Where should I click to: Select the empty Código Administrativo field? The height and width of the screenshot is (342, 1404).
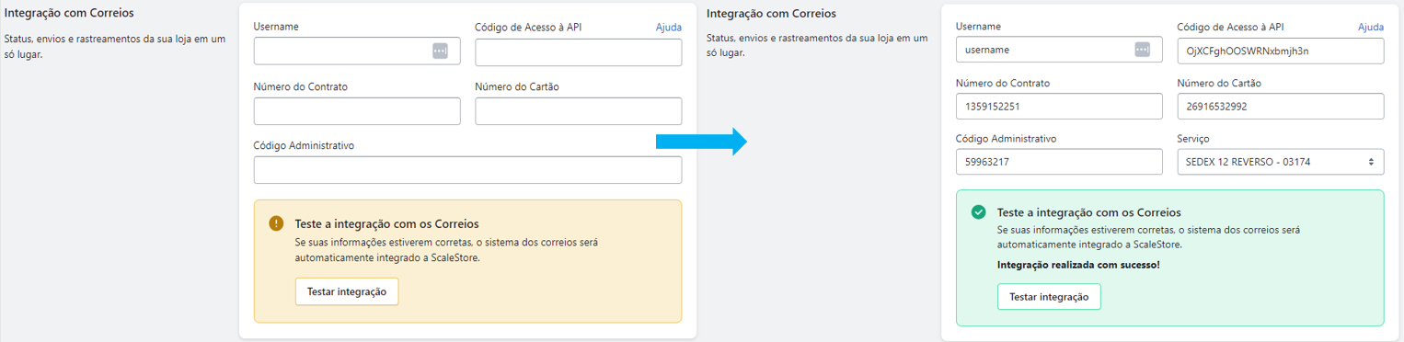click(467, 170)
